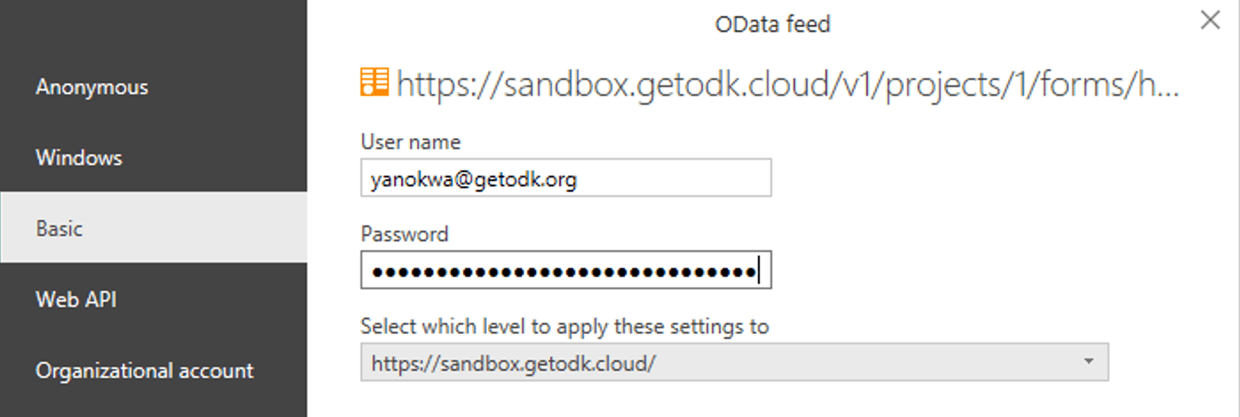Click the orange OData table icon
The width and height of the screenshot is (1240, 417).
(374, 83)
